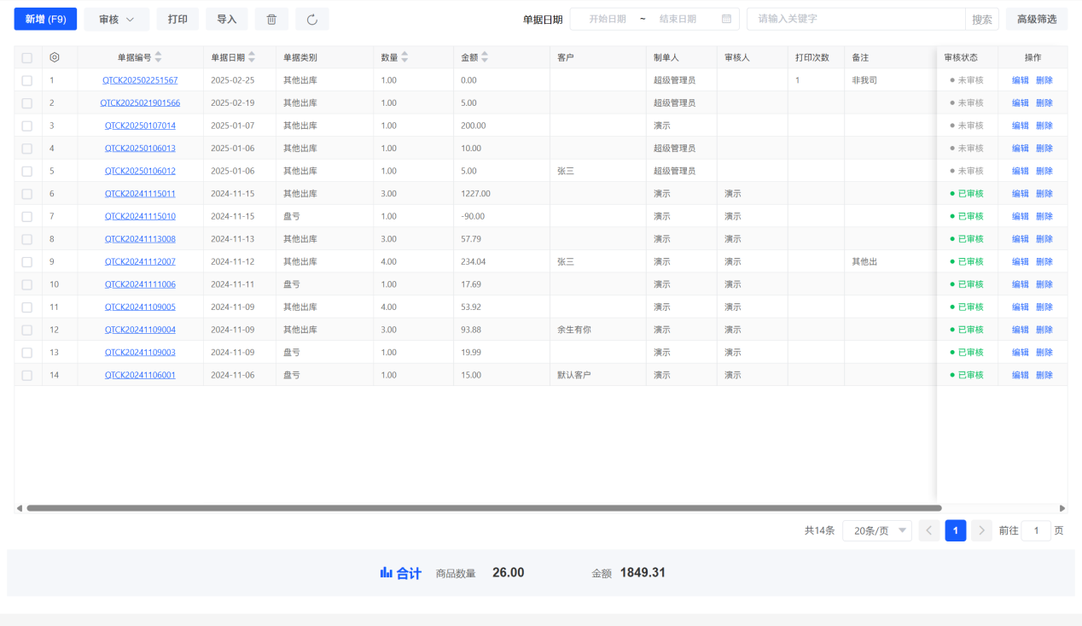Open the 20条/页 page size dropdown
1082x626 pixels.
click(x=876, y=530)
